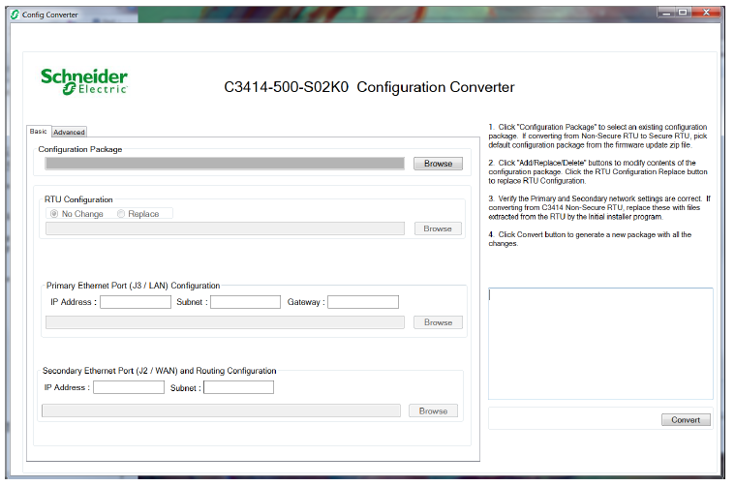Minimize the Config Converter window

point(665,13)
